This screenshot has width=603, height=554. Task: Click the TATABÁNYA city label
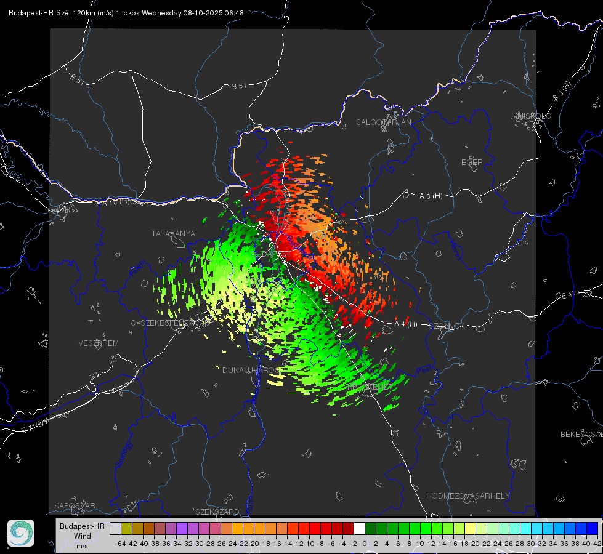click(x=173, y=234)
